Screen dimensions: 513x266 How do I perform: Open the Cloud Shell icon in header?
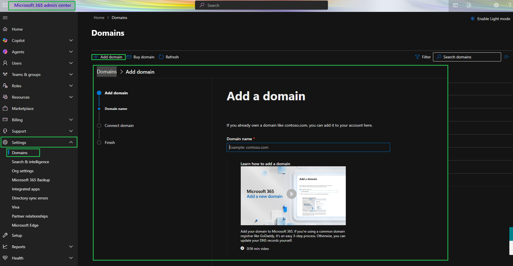pyautogui.click(x=455, y=5)
